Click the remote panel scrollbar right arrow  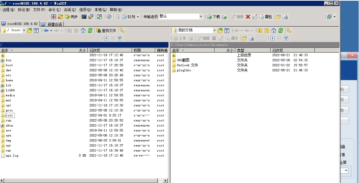tap(166, 181)
